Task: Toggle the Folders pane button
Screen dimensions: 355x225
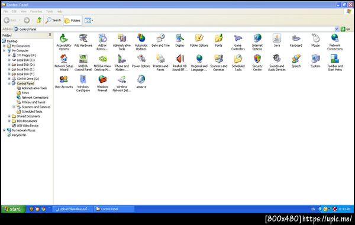Action: pos(72,20)
